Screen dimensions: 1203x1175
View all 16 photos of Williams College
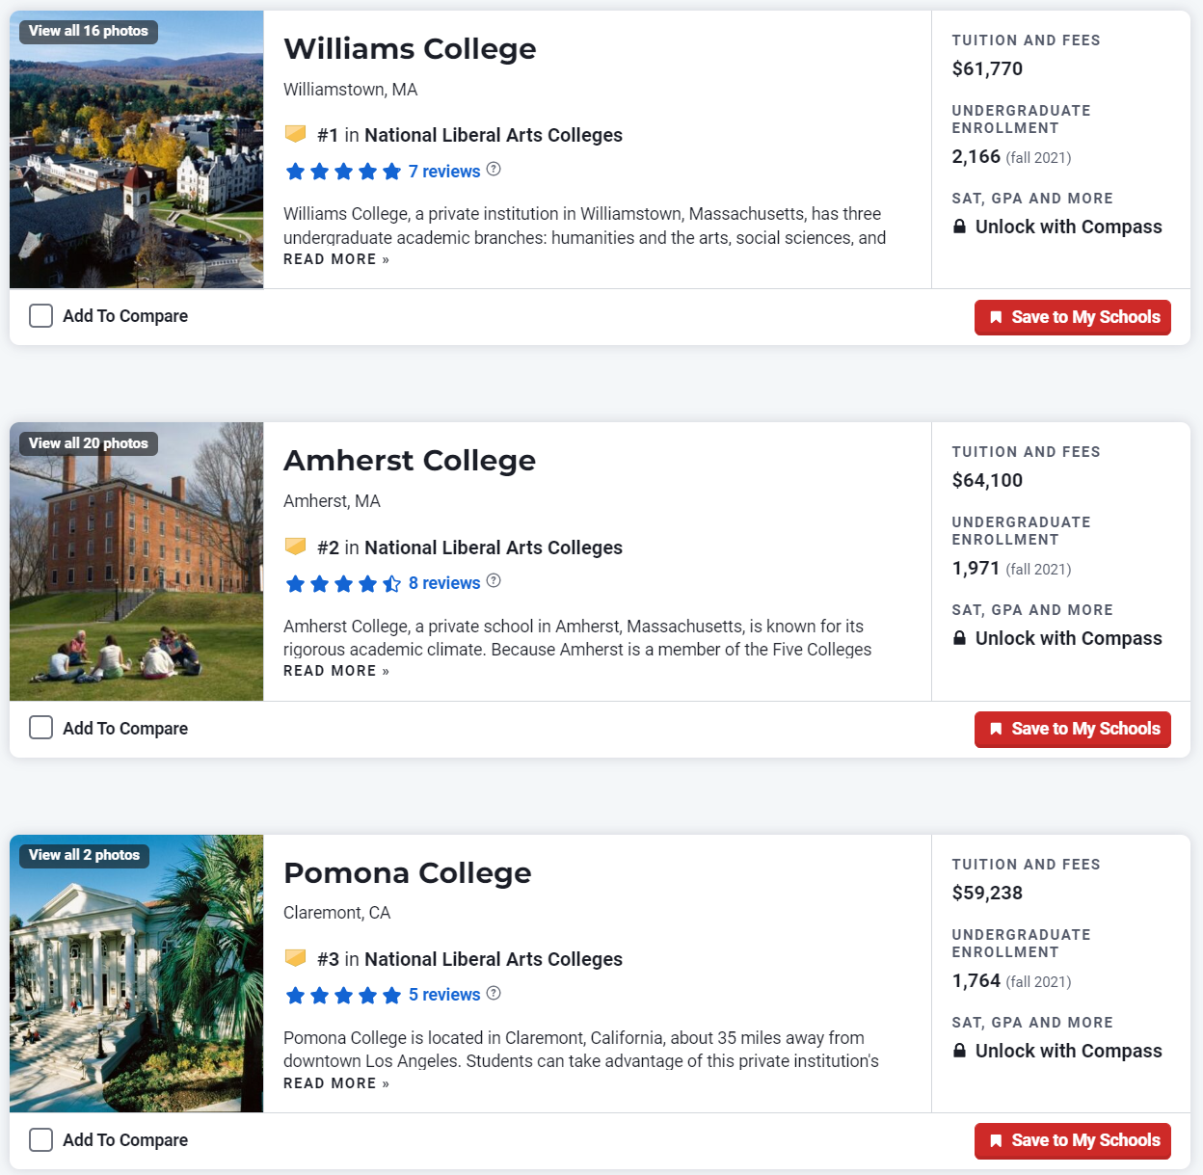pos(89,31)
